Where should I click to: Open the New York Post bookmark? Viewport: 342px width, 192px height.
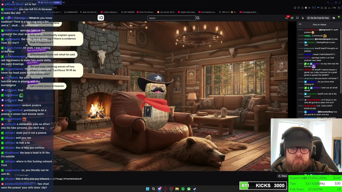[89, 12]
